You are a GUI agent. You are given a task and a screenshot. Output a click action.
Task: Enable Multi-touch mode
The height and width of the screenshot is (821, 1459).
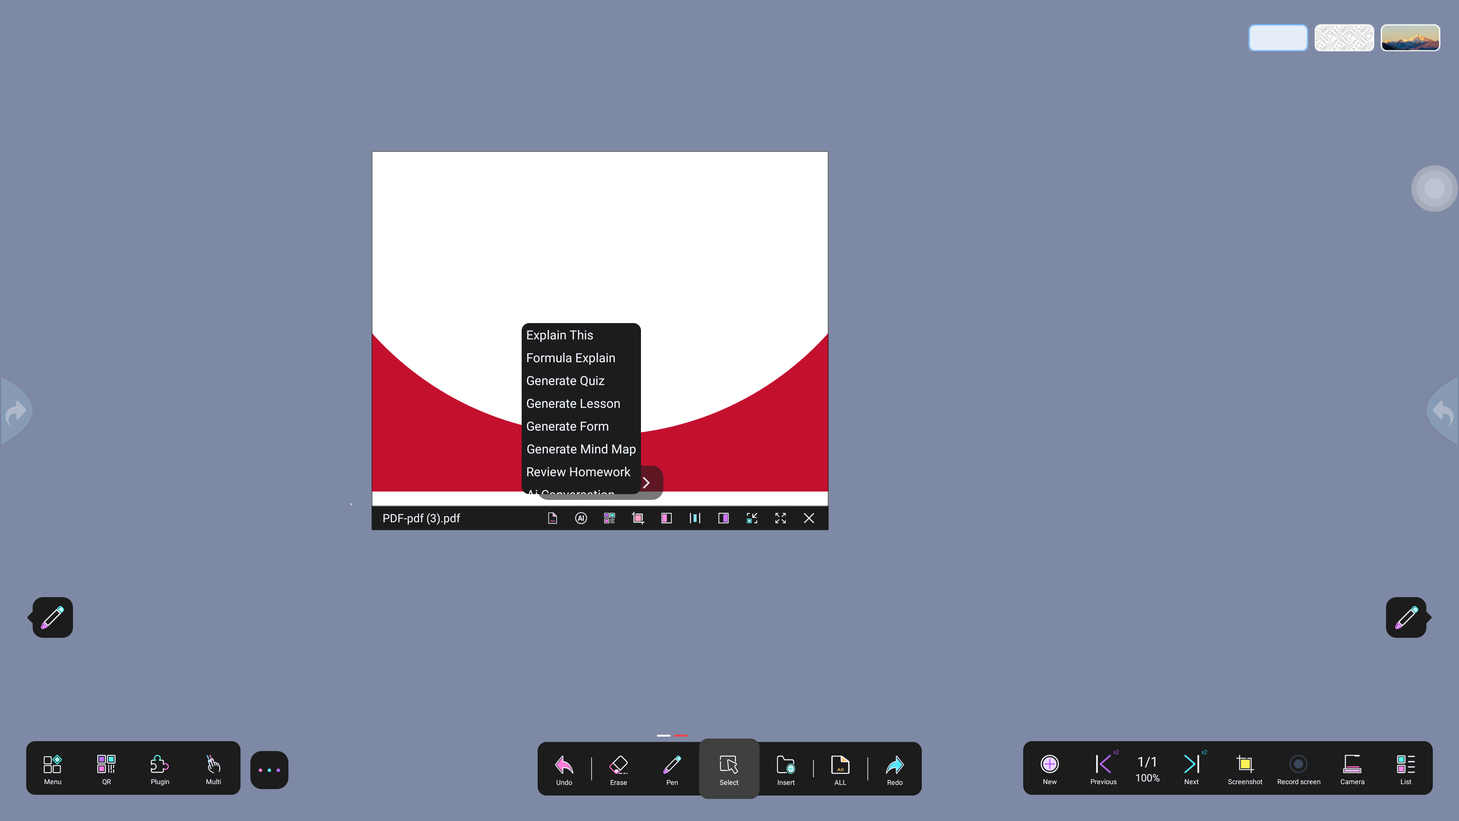point(214,769)
